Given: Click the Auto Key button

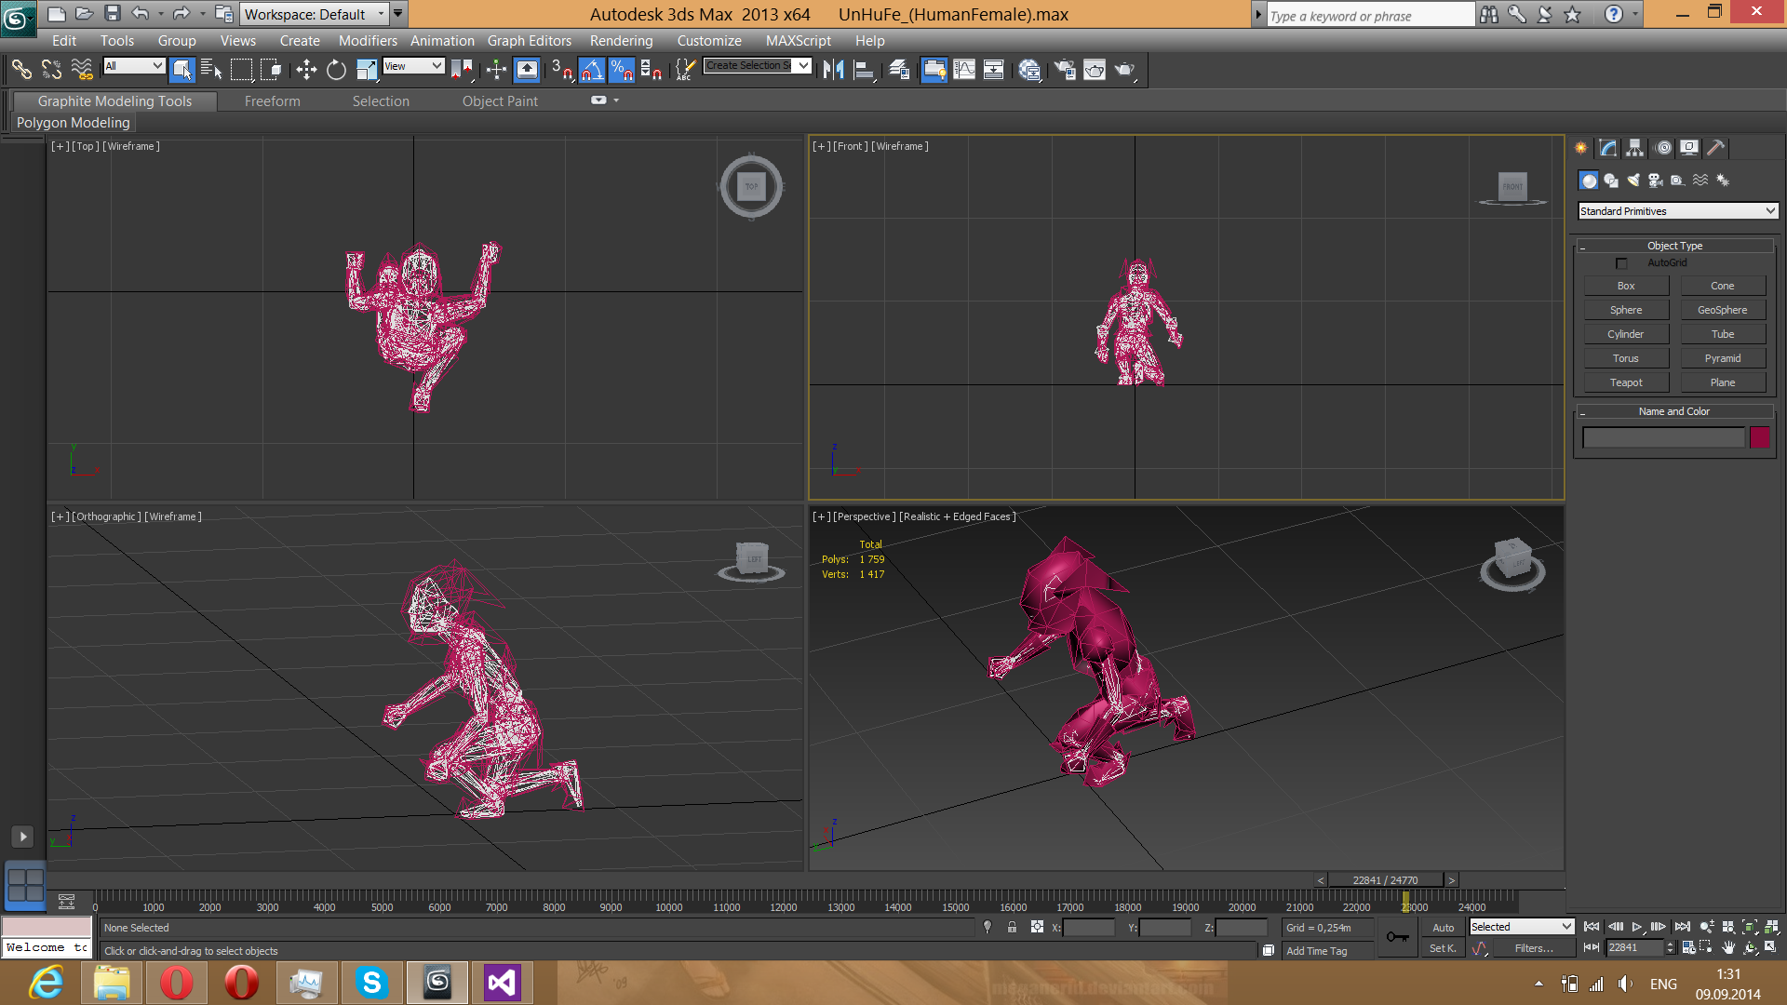Looking at the screenshot, I should click(x=1443, y=928).
